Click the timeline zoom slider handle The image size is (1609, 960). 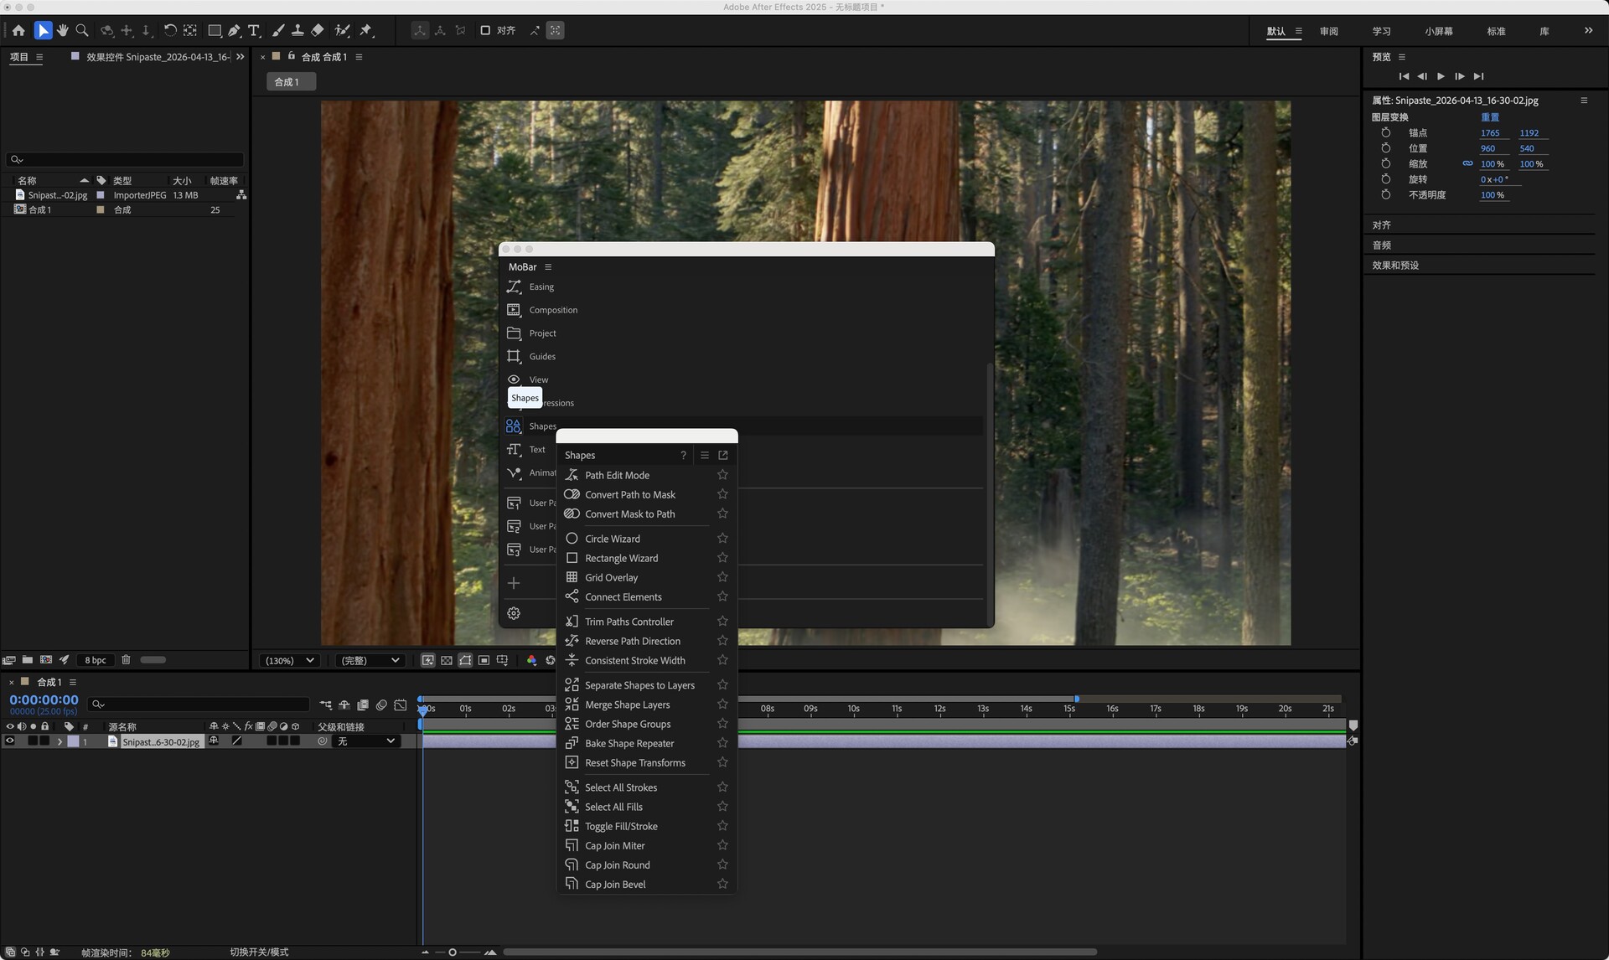(x=453, y=952)
